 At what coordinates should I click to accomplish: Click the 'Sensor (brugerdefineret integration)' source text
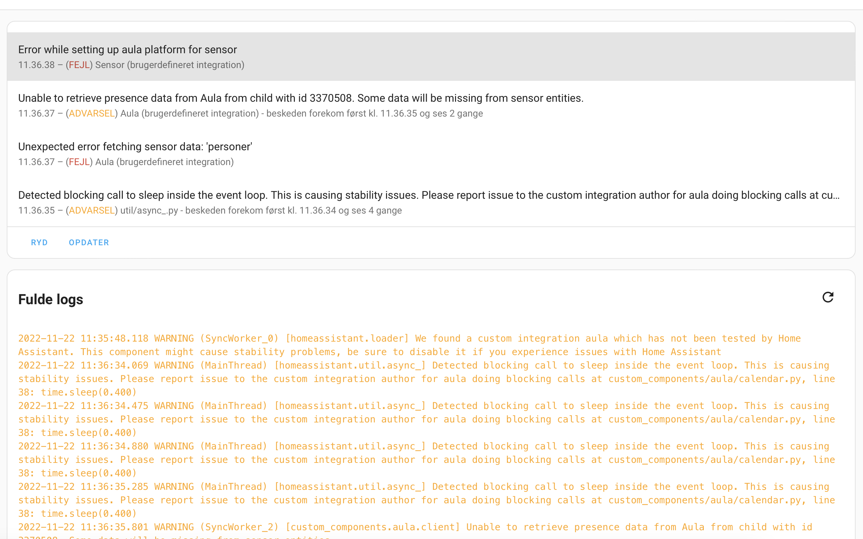[170, 65]
